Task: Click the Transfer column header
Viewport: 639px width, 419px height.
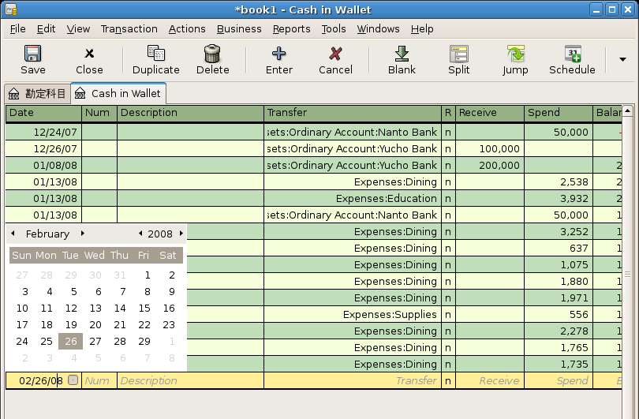Action: 352,113
